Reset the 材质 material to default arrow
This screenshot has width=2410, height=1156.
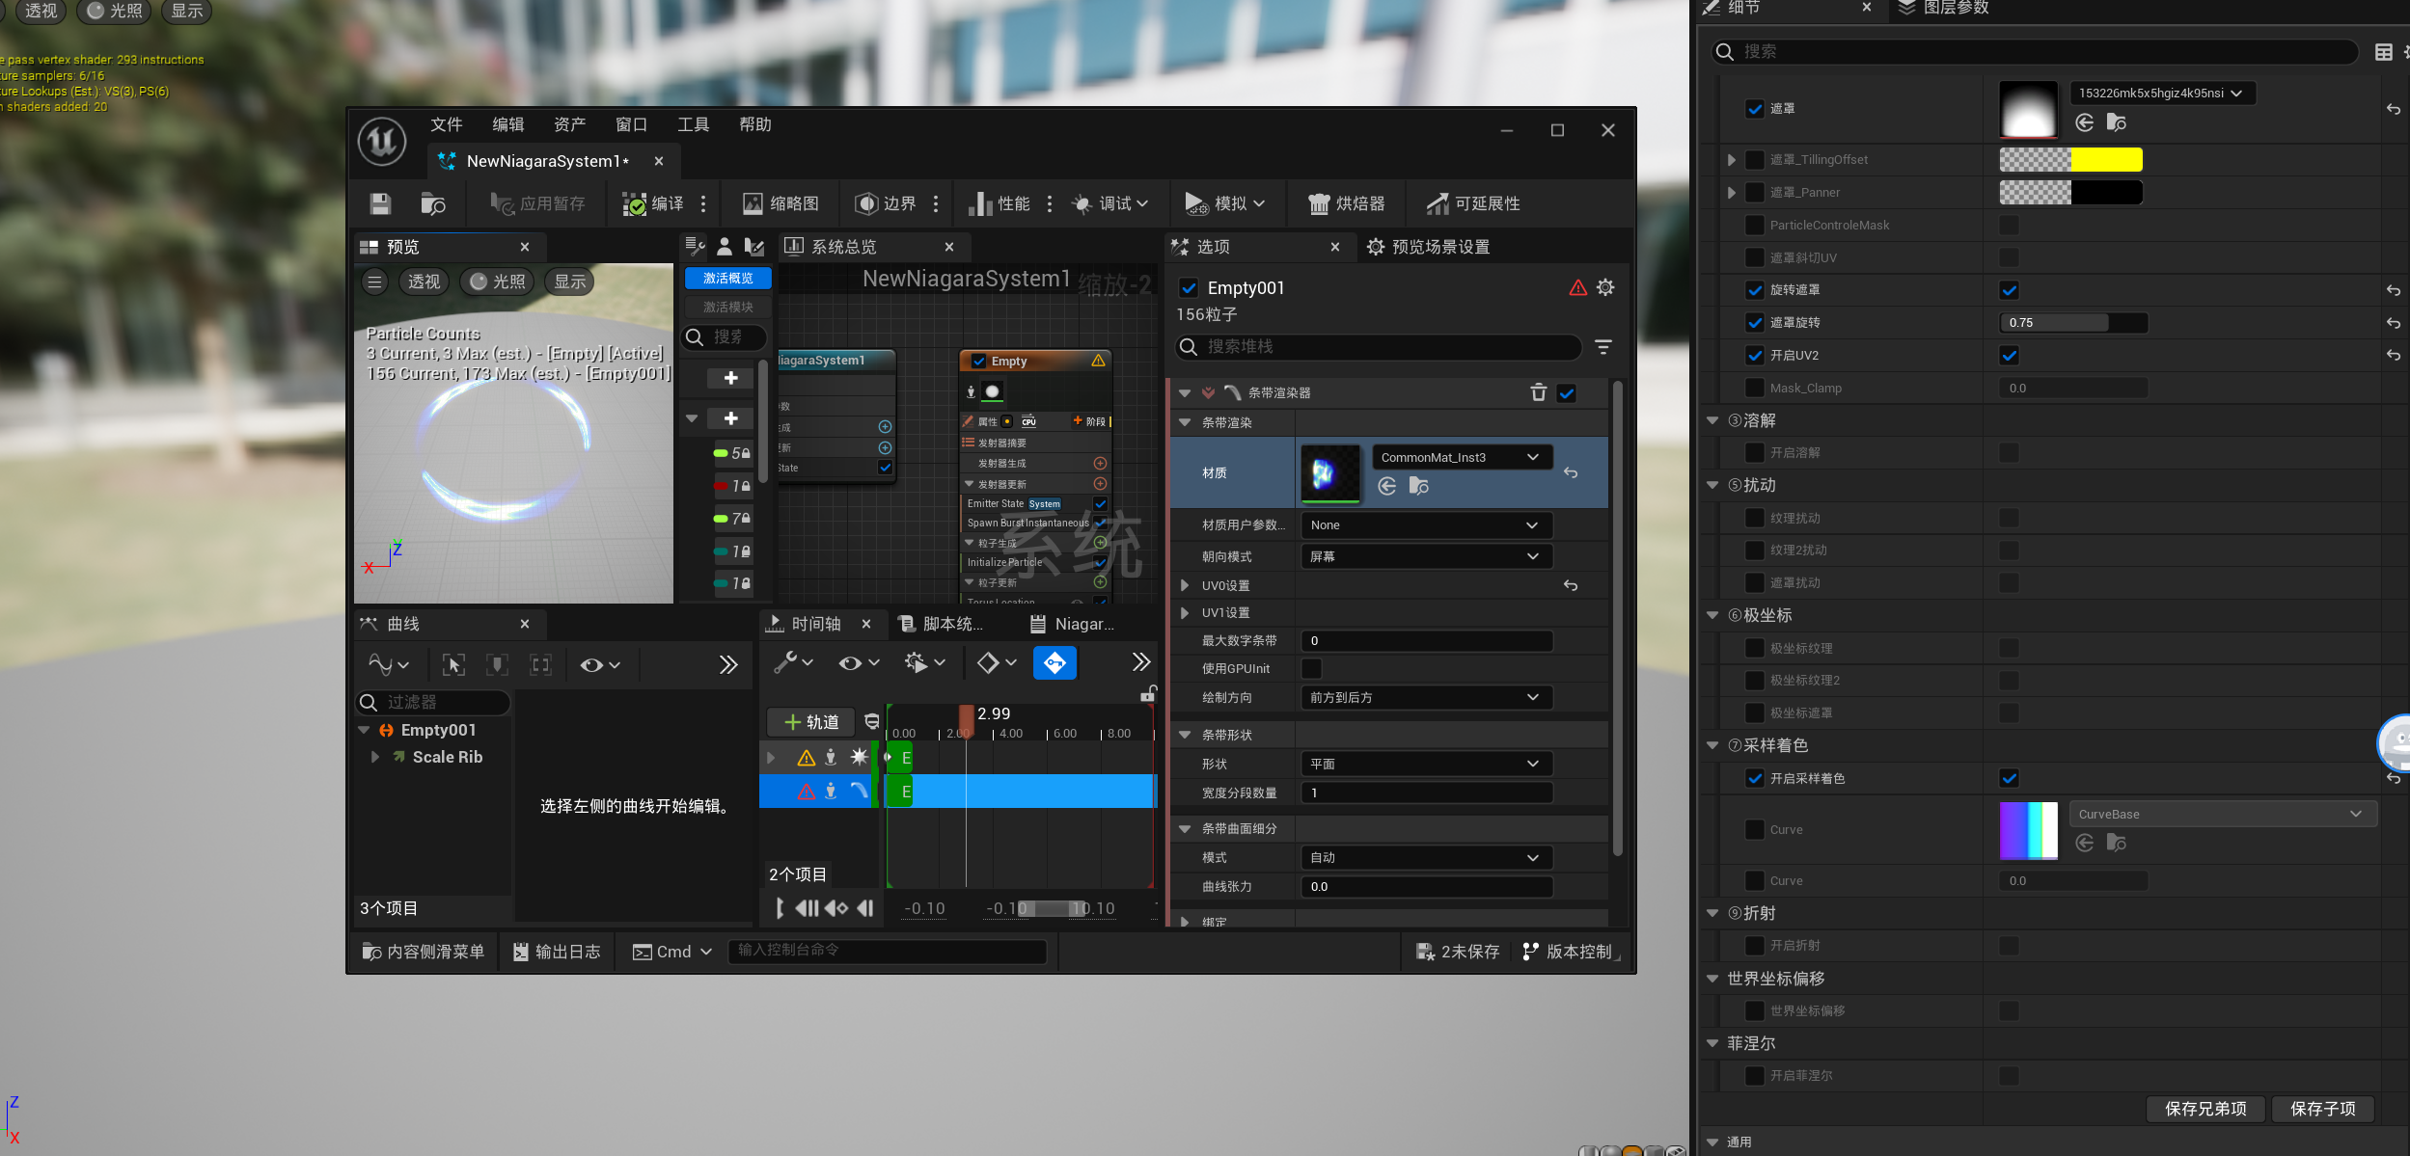(x=1571, y=472)
